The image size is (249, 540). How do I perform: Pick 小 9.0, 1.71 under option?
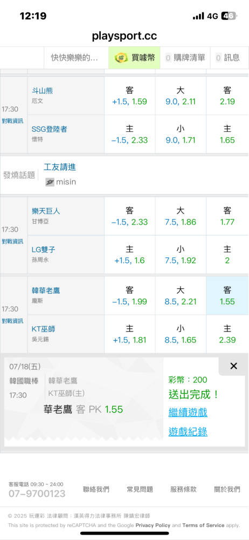181,134
